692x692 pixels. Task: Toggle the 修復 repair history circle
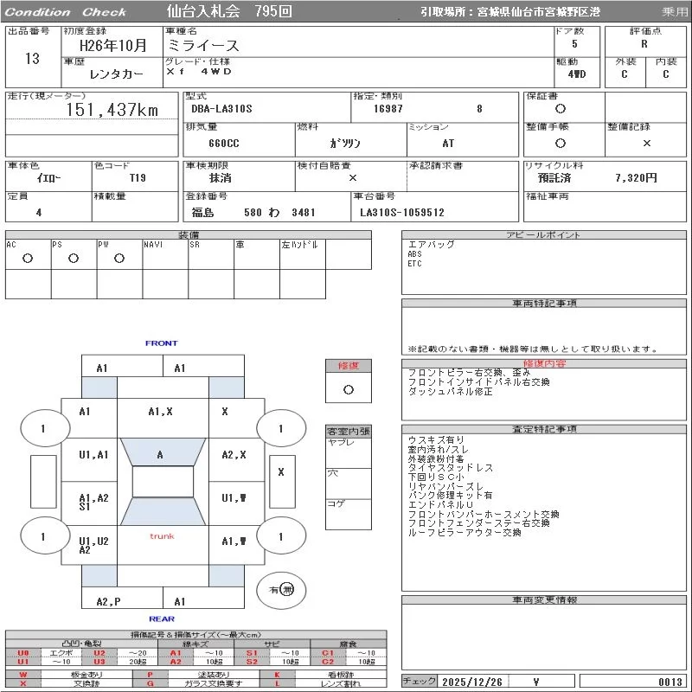point(349,389)
